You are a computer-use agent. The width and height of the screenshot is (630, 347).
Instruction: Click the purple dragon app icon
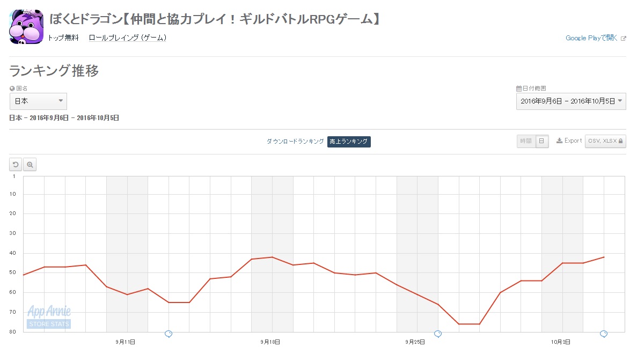pyautogui.click(x=26, y=27)
